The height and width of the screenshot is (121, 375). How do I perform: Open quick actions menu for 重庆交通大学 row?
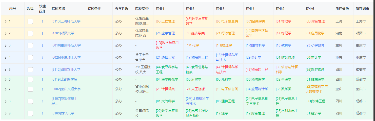pyautogui.click(x=42, y=89)
